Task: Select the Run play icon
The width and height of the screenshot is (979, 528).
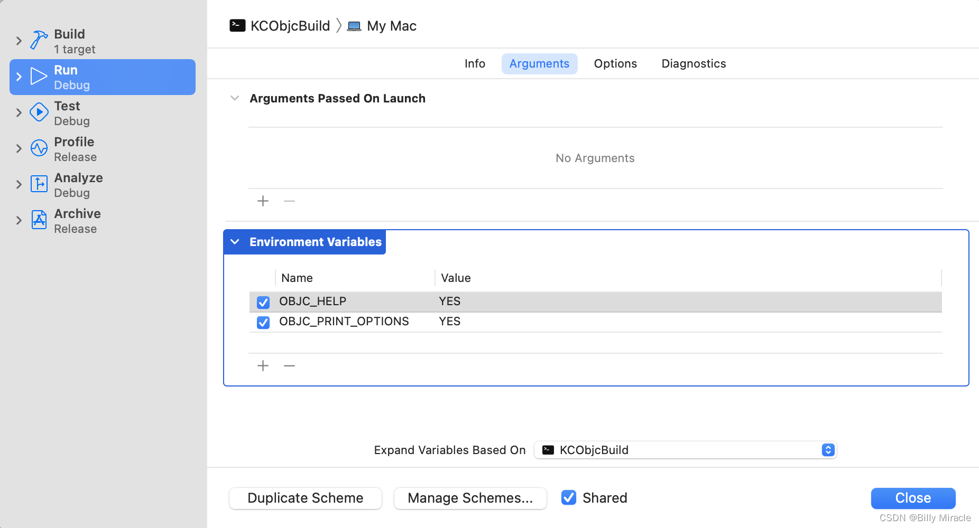Action: pos(39,77)
